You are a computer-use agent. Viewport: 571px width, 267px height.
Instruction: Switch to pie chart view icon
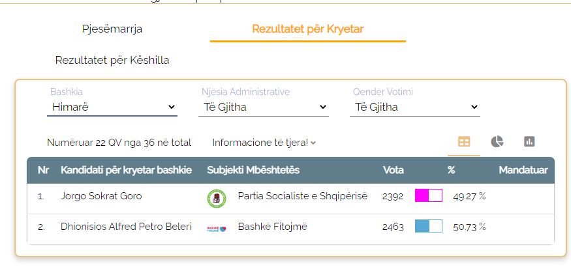coord(497,142)
